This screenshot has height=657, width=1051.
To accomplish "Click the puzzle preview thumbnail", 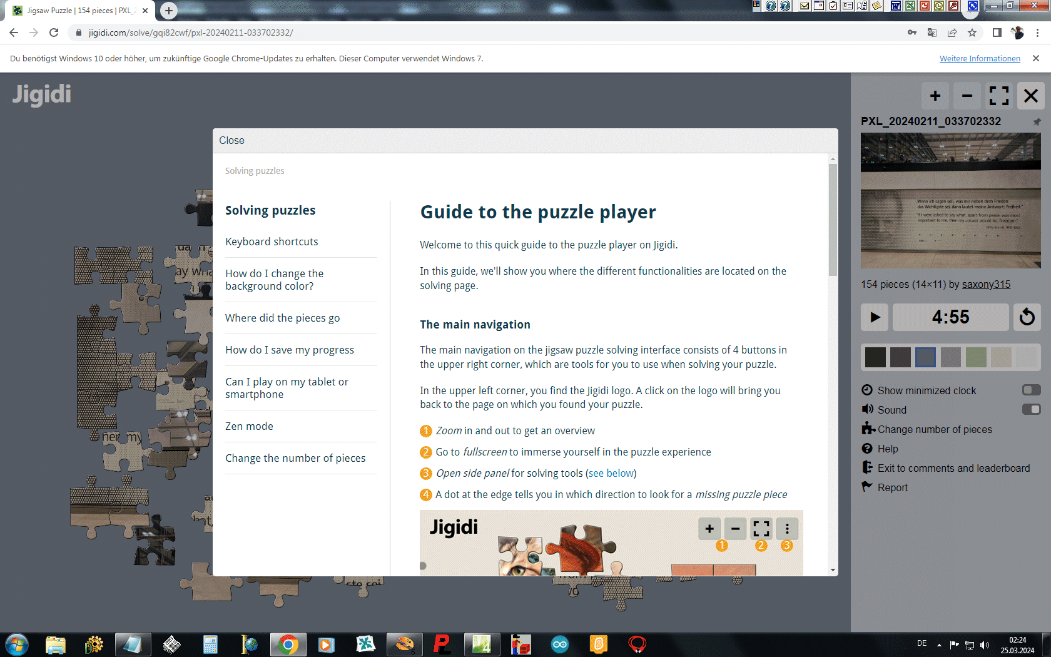I will (x=951, y=200).
